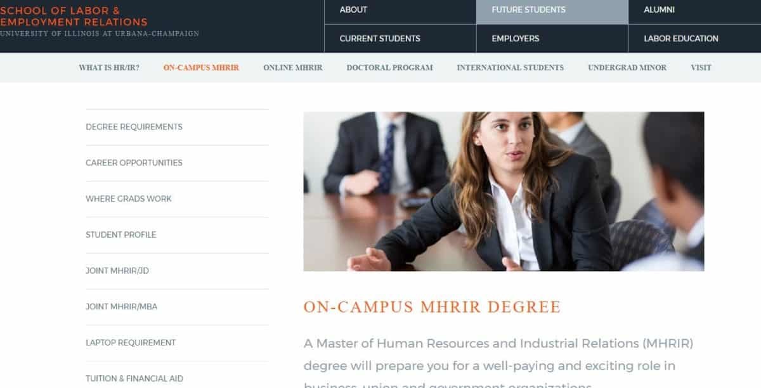Go to the Alumni section
The width and height of the screenshot is (761, 388).
tap(694, 11)
